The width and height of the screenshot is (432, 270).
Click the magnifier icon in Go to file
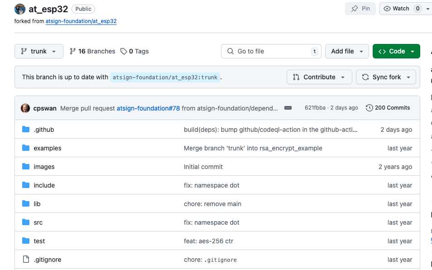(x=230, y=51)
